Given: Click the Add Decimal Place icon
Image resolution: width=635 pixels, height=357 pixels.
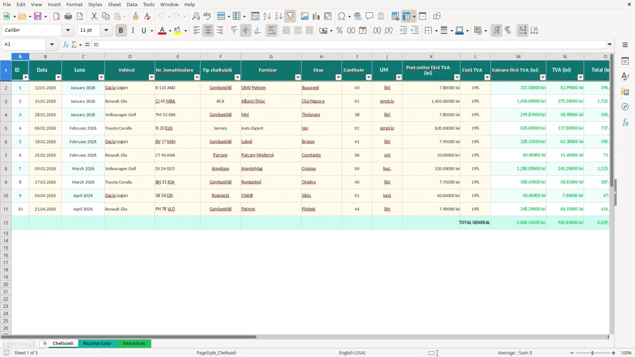Looking at the screenshot, I should (377, 31).
